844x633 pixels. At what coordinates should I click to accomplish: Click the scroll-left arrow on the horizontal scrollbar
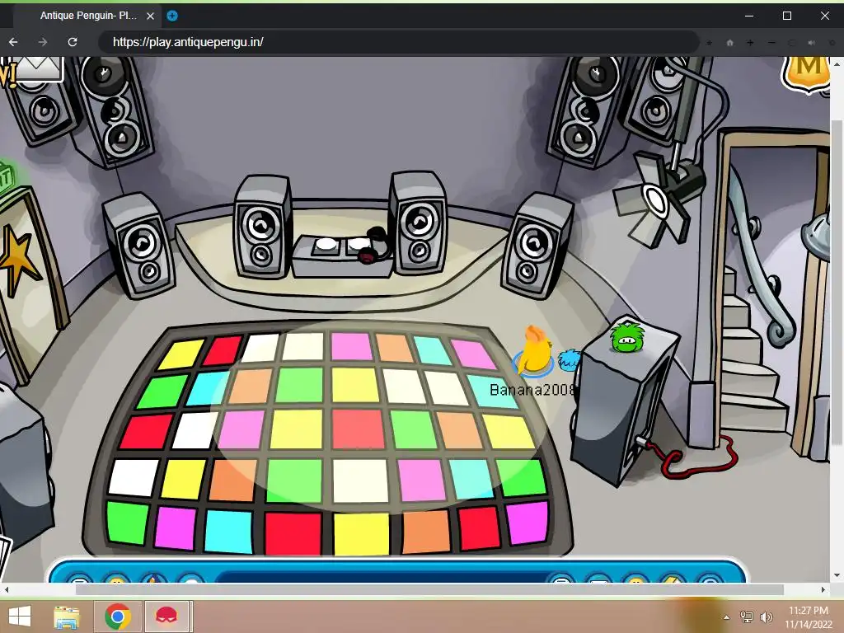pyautogui.click(x=6, y=589)
